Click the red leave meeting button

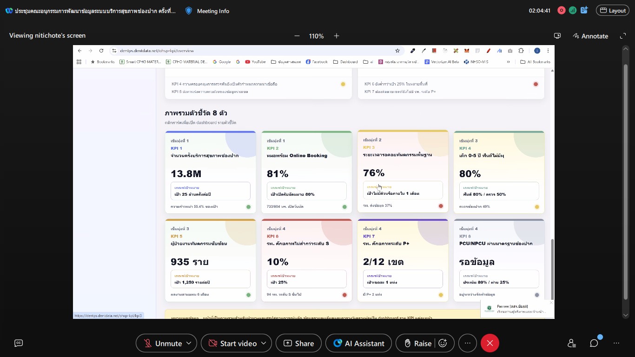(x=489, y=343)
